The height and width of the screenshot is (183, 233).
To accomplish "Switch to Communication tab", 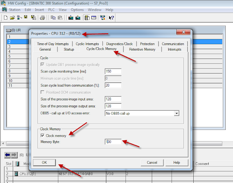I will [x=173, y=44].
